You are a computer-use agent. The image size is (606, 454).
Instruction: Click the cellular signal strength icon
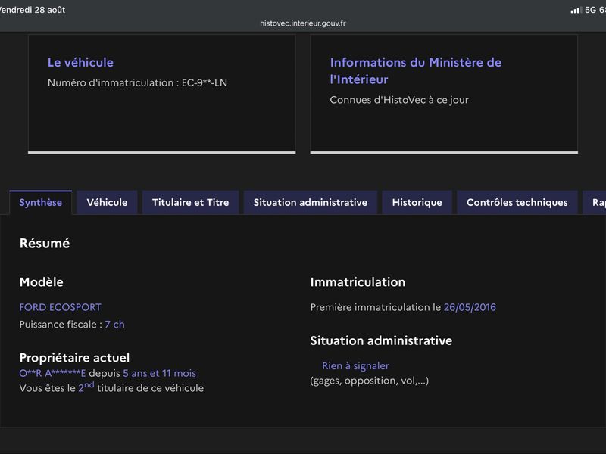576,10
